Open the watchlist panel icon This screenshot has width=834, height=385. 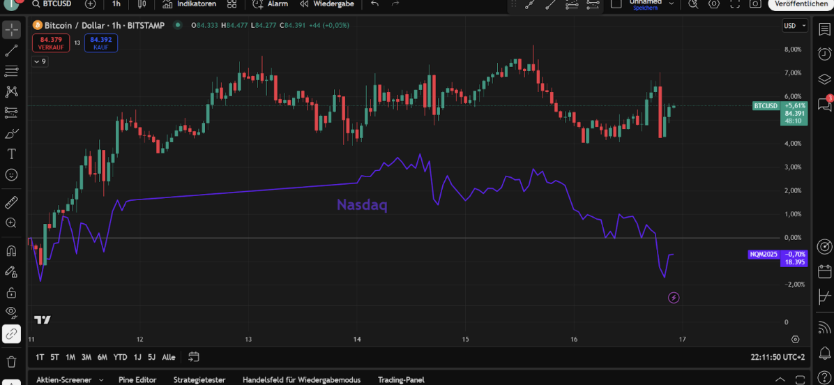pos(824,29)
